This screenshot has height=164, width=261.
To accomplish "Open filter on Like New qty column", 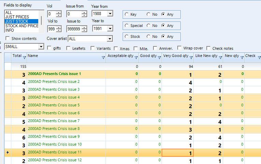I will coord(220,58).
